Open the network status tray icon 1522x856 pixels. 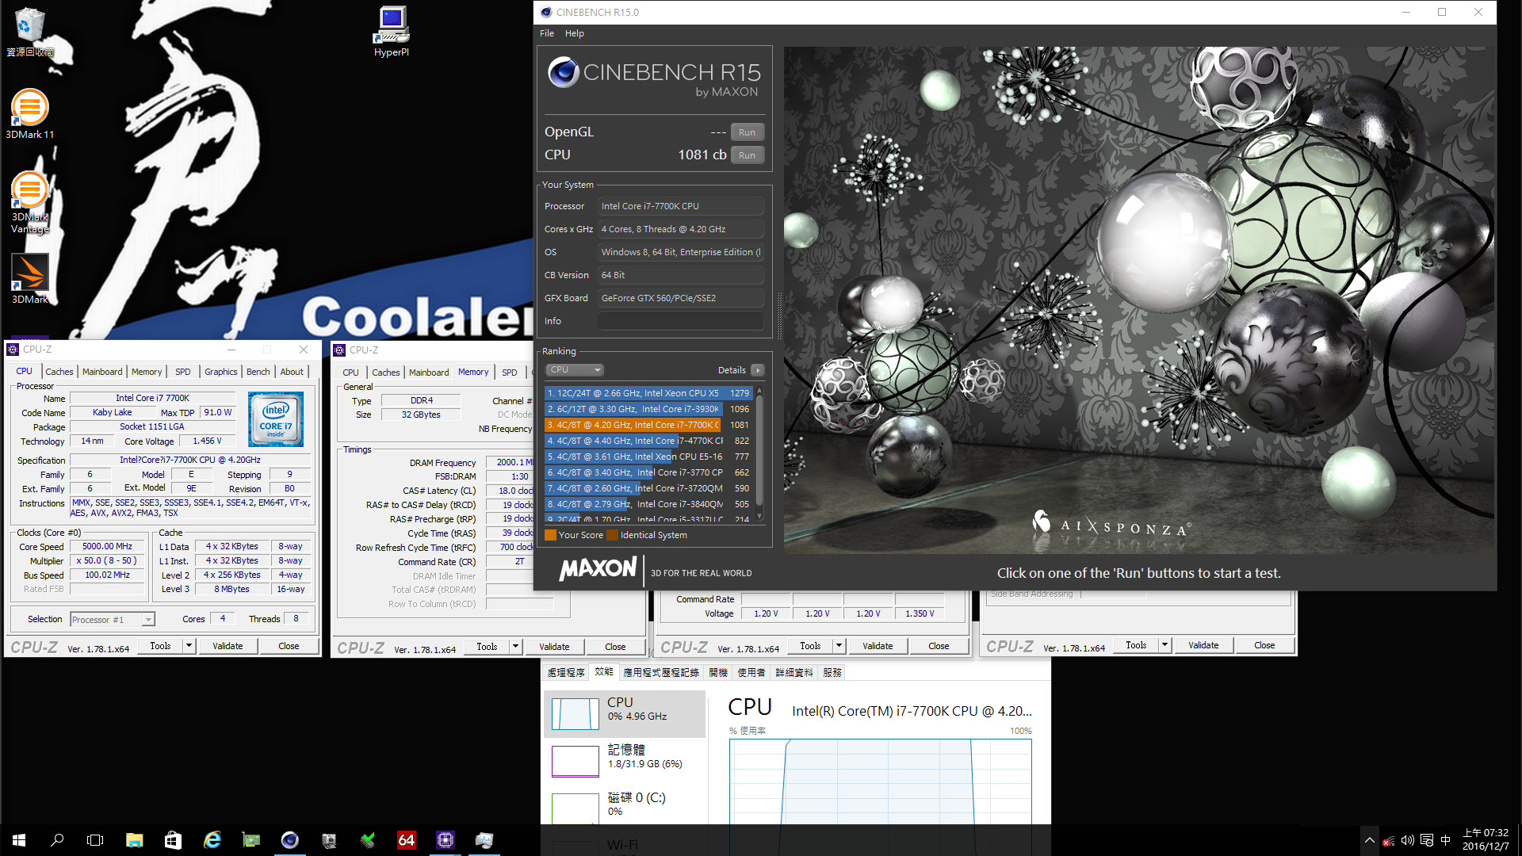point(1388,841)
